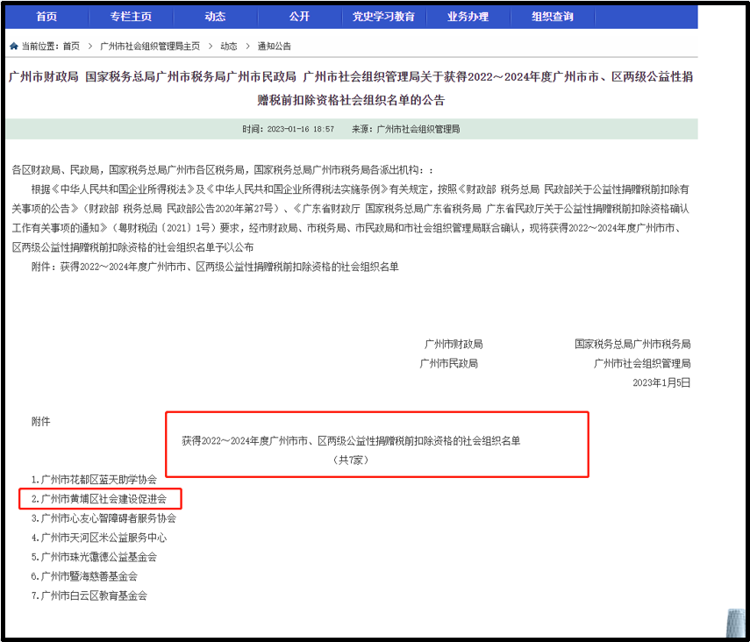Open the 组织查询 navigation tab
750x642 pixels.
click(x=553, y=17)
